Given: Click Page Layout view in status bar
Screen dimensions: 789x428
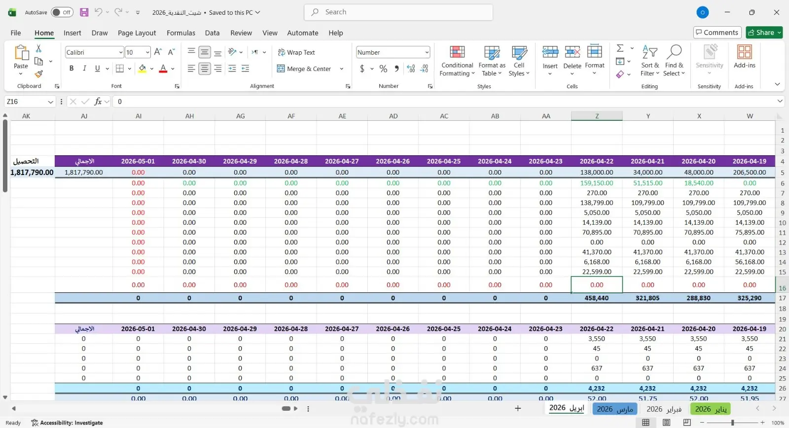Looking at the screenshot, I should click(666, 423).
